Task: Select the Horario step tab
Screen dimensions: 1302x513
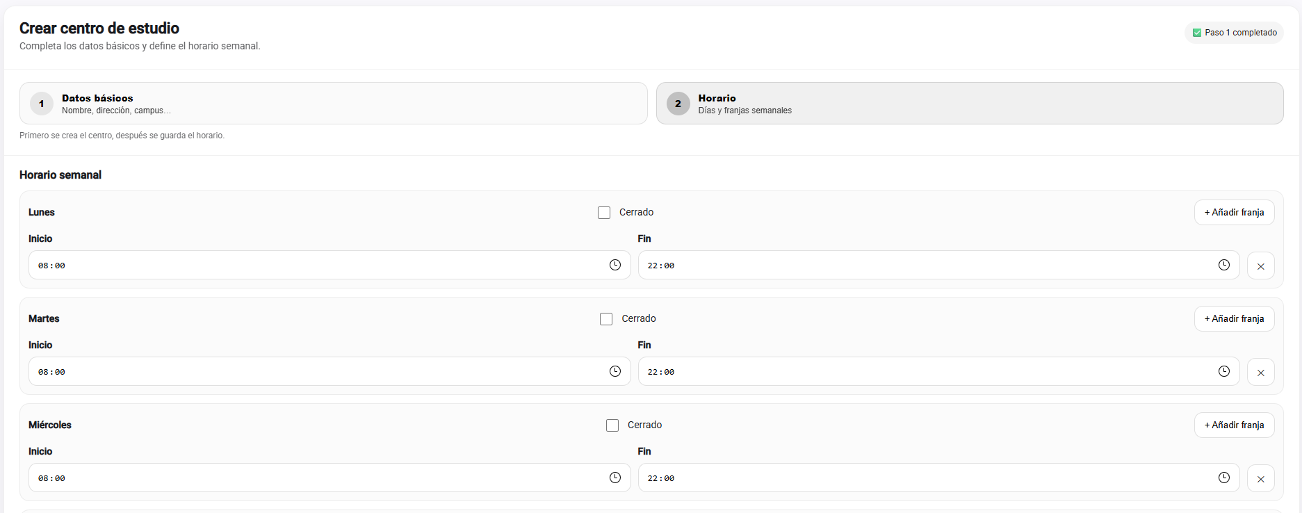Action: pyautogui.click(x=969, y=104)
